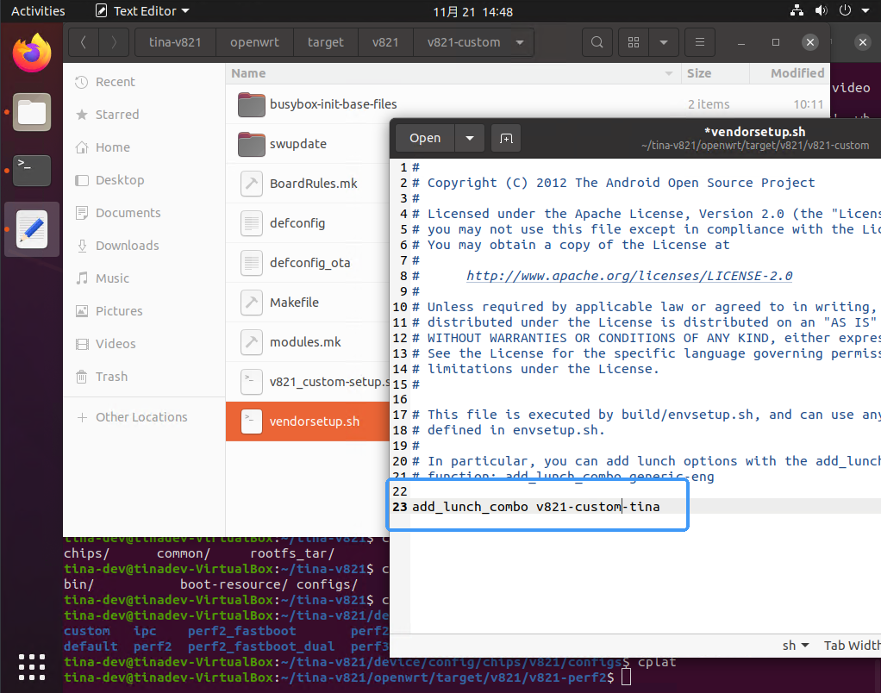Select the busybox-init-base-files folder
The height and width of the screenshot is (693, 881).
click(x=333, y=104)
